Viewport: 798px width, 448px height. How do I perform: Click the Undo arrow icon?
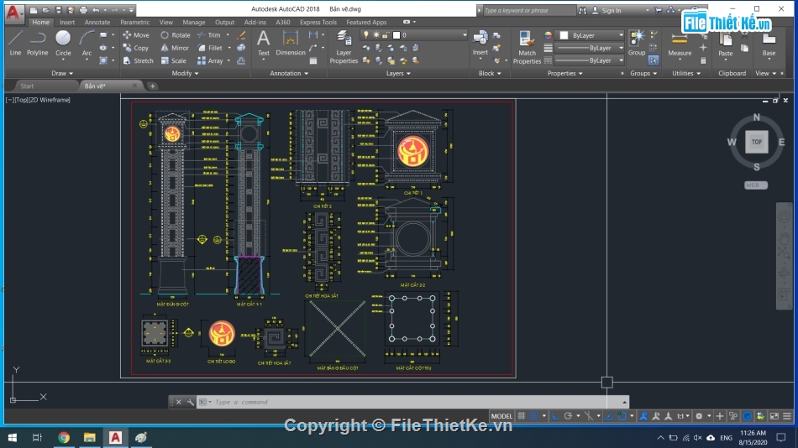click(96, 10)
